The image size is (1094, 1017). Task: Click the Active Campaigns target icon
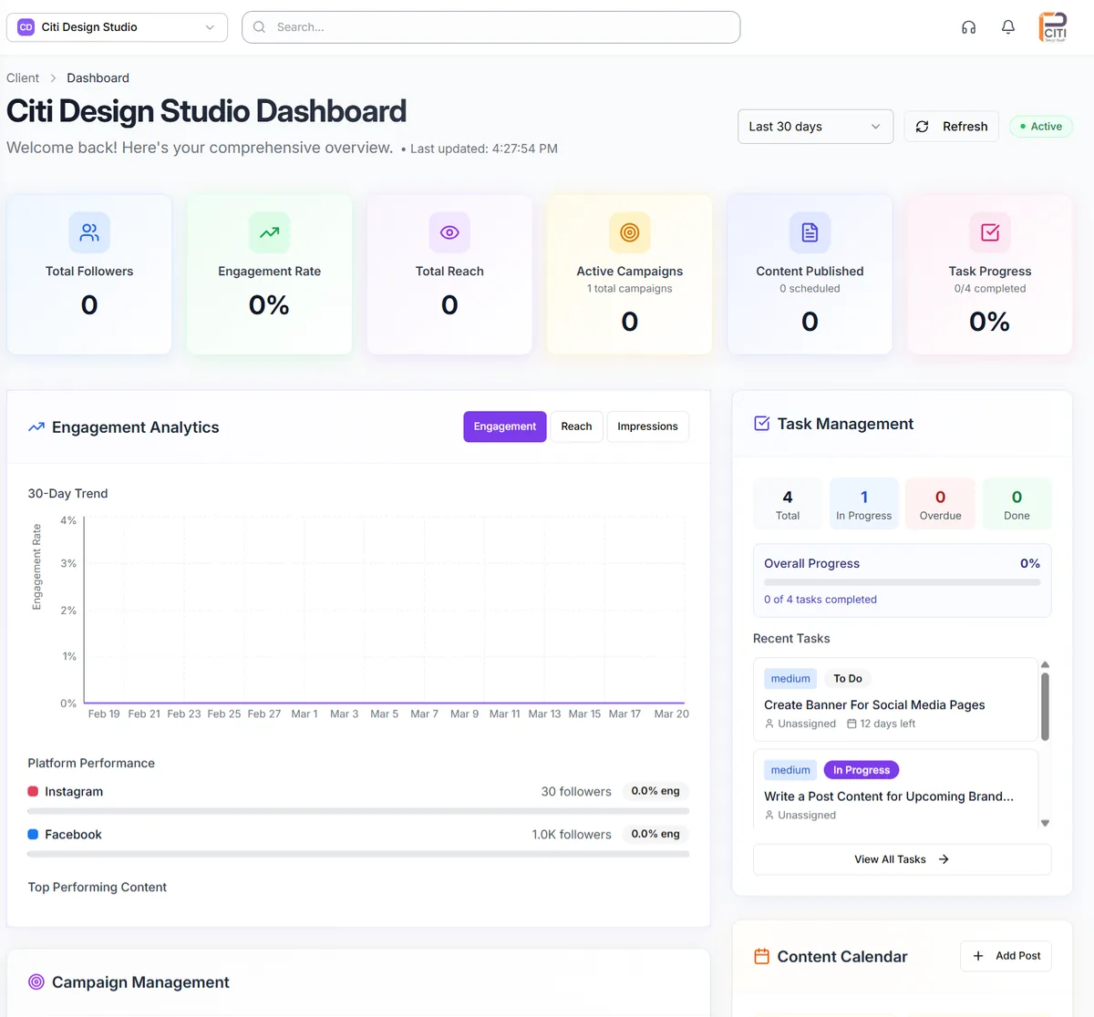pos(630,232)
